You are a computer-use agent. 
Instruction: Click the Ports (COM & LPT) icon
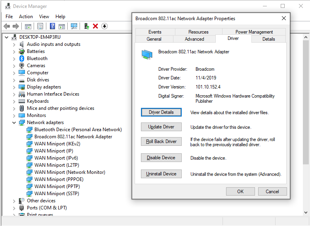pos(21,208)
